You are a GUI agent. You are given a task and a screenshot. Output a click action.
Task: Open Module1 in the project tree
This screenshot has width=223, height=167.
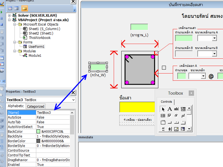(35, 56)
